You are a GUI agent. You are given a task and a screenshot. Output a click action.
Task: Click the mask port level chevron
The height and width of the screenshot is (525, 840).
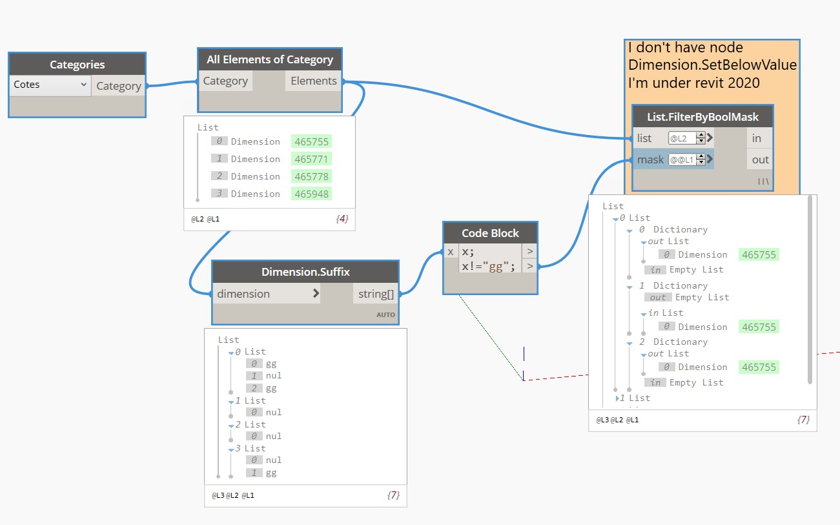tap(710, 160)
